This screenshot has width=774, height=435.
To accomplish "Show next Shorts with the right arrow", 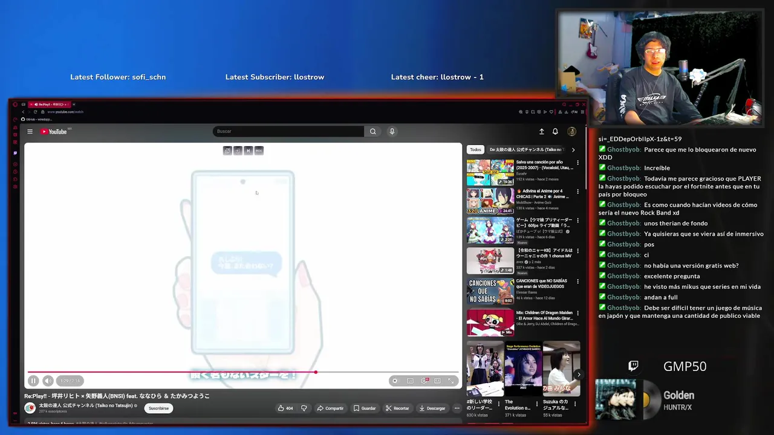I will click(x=579, y=375).
